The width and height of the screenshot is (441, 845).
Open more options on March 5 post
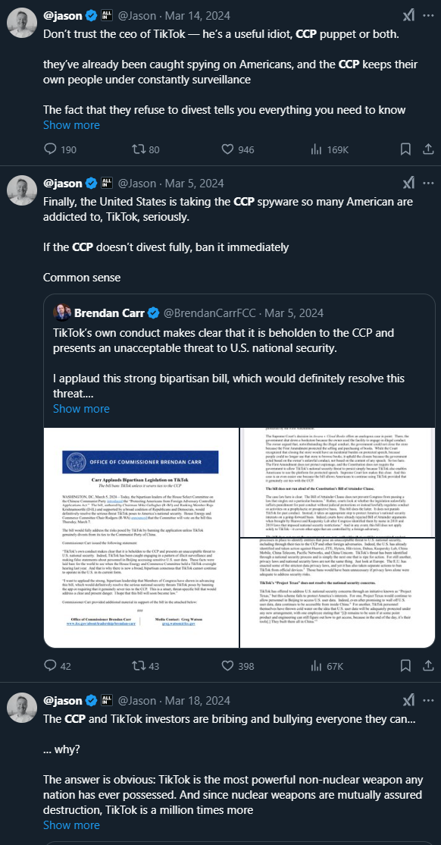(x=428, y=184)
